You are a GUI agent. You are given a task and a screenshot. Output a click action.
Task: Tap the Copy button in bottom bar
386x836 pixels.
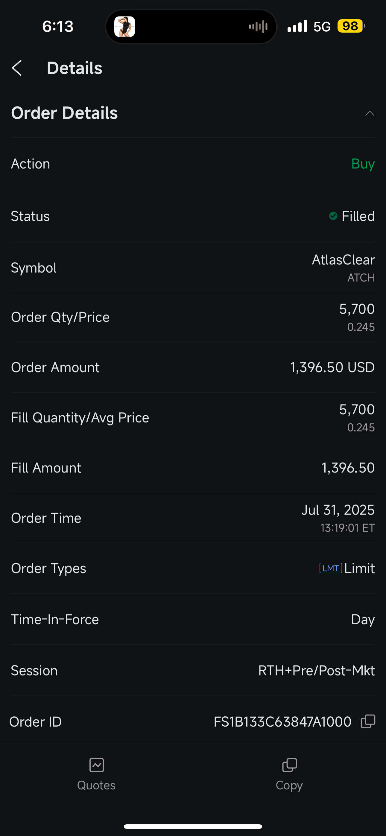pos(289,774)
